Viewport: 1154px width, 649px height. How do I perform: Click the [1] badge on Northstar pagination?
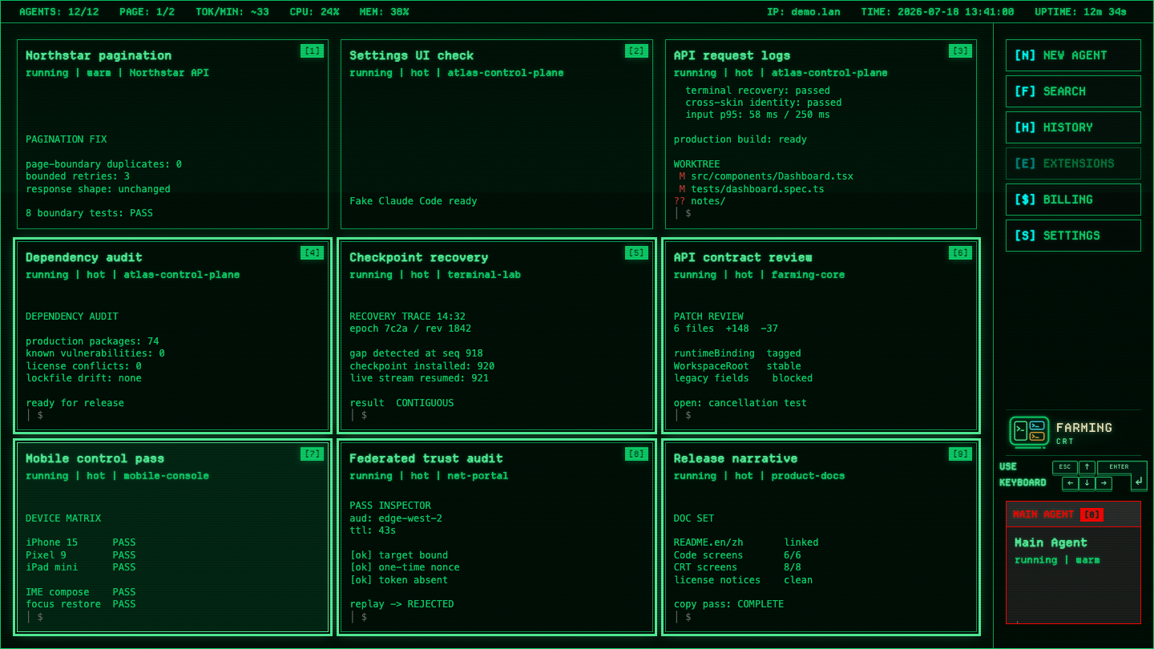(312, 51)
